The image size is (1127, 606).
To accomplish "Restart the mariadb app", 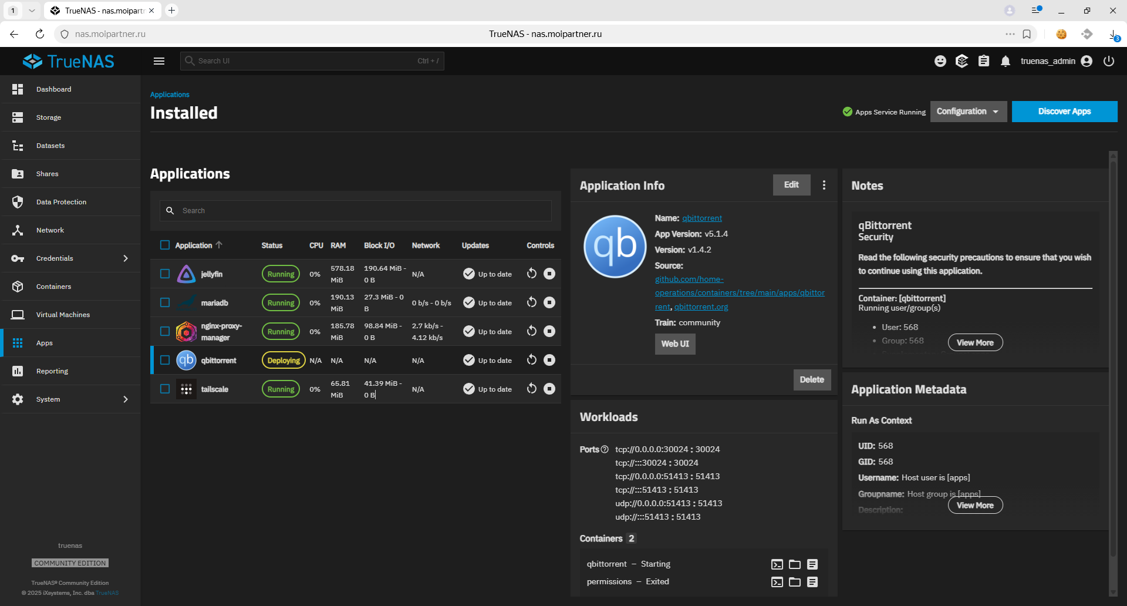I will (532, 302).
